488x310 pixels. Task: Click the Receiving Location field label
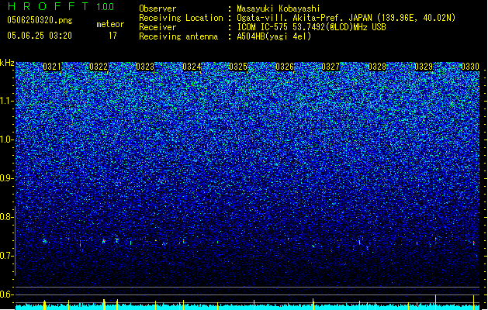pos(181,18)
